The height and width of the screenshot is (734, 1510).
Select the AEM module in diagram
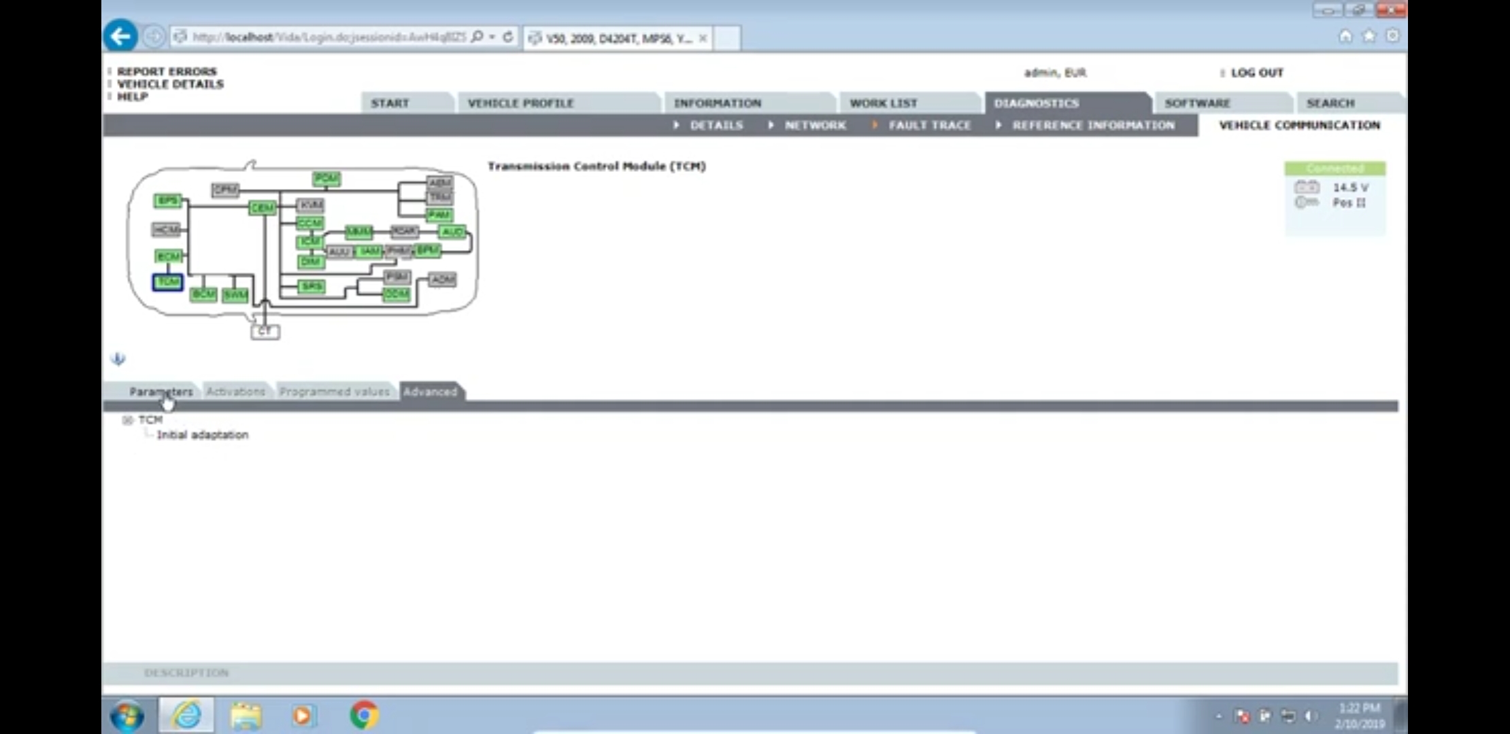tap(439, 182)
